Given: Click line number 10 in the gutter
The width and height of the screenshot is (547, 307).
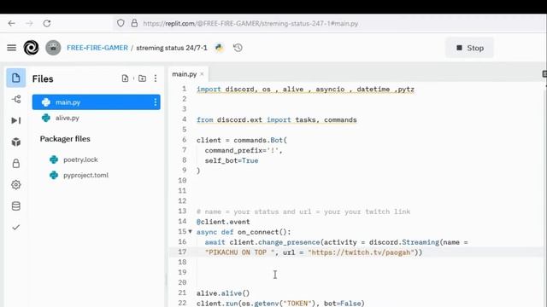Looking at the screenshot, I should tap(182, 181).
